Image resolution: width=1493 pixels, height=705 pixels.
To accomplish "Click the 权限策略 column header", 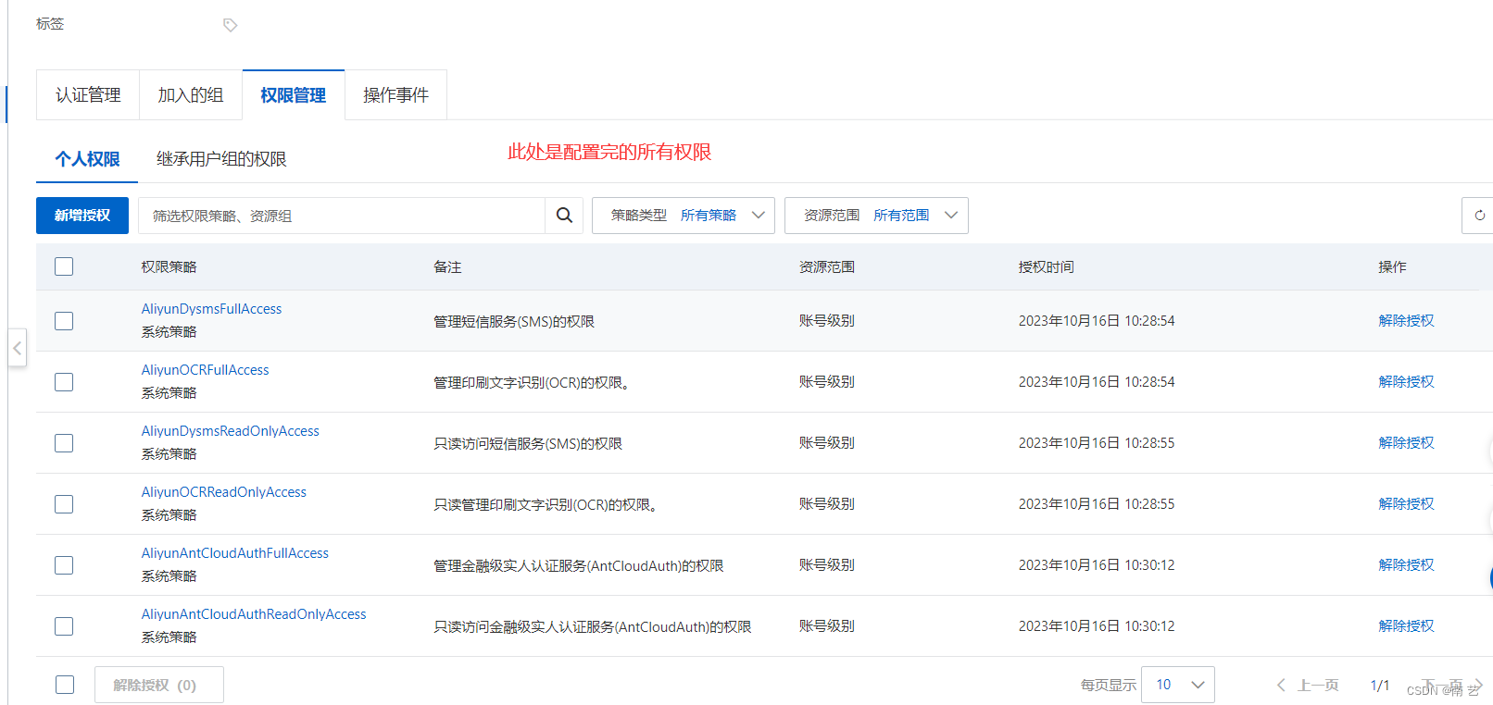I will 169,266.
